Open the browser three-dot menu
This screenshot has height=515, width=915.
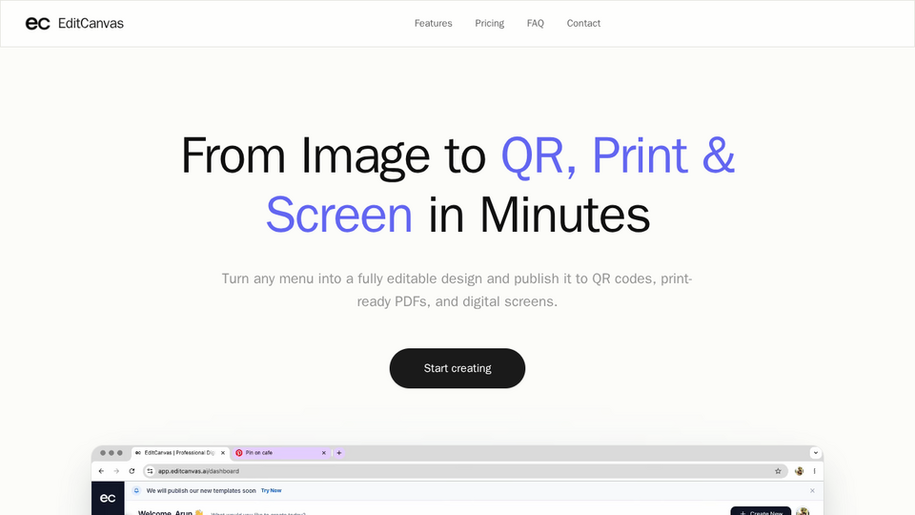814,471
